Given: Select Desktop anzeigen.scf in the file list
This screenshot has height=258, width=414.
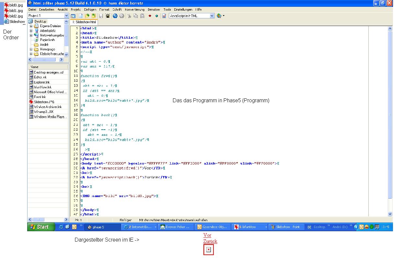Looking at the screenshot, I should tap(47, 72).
